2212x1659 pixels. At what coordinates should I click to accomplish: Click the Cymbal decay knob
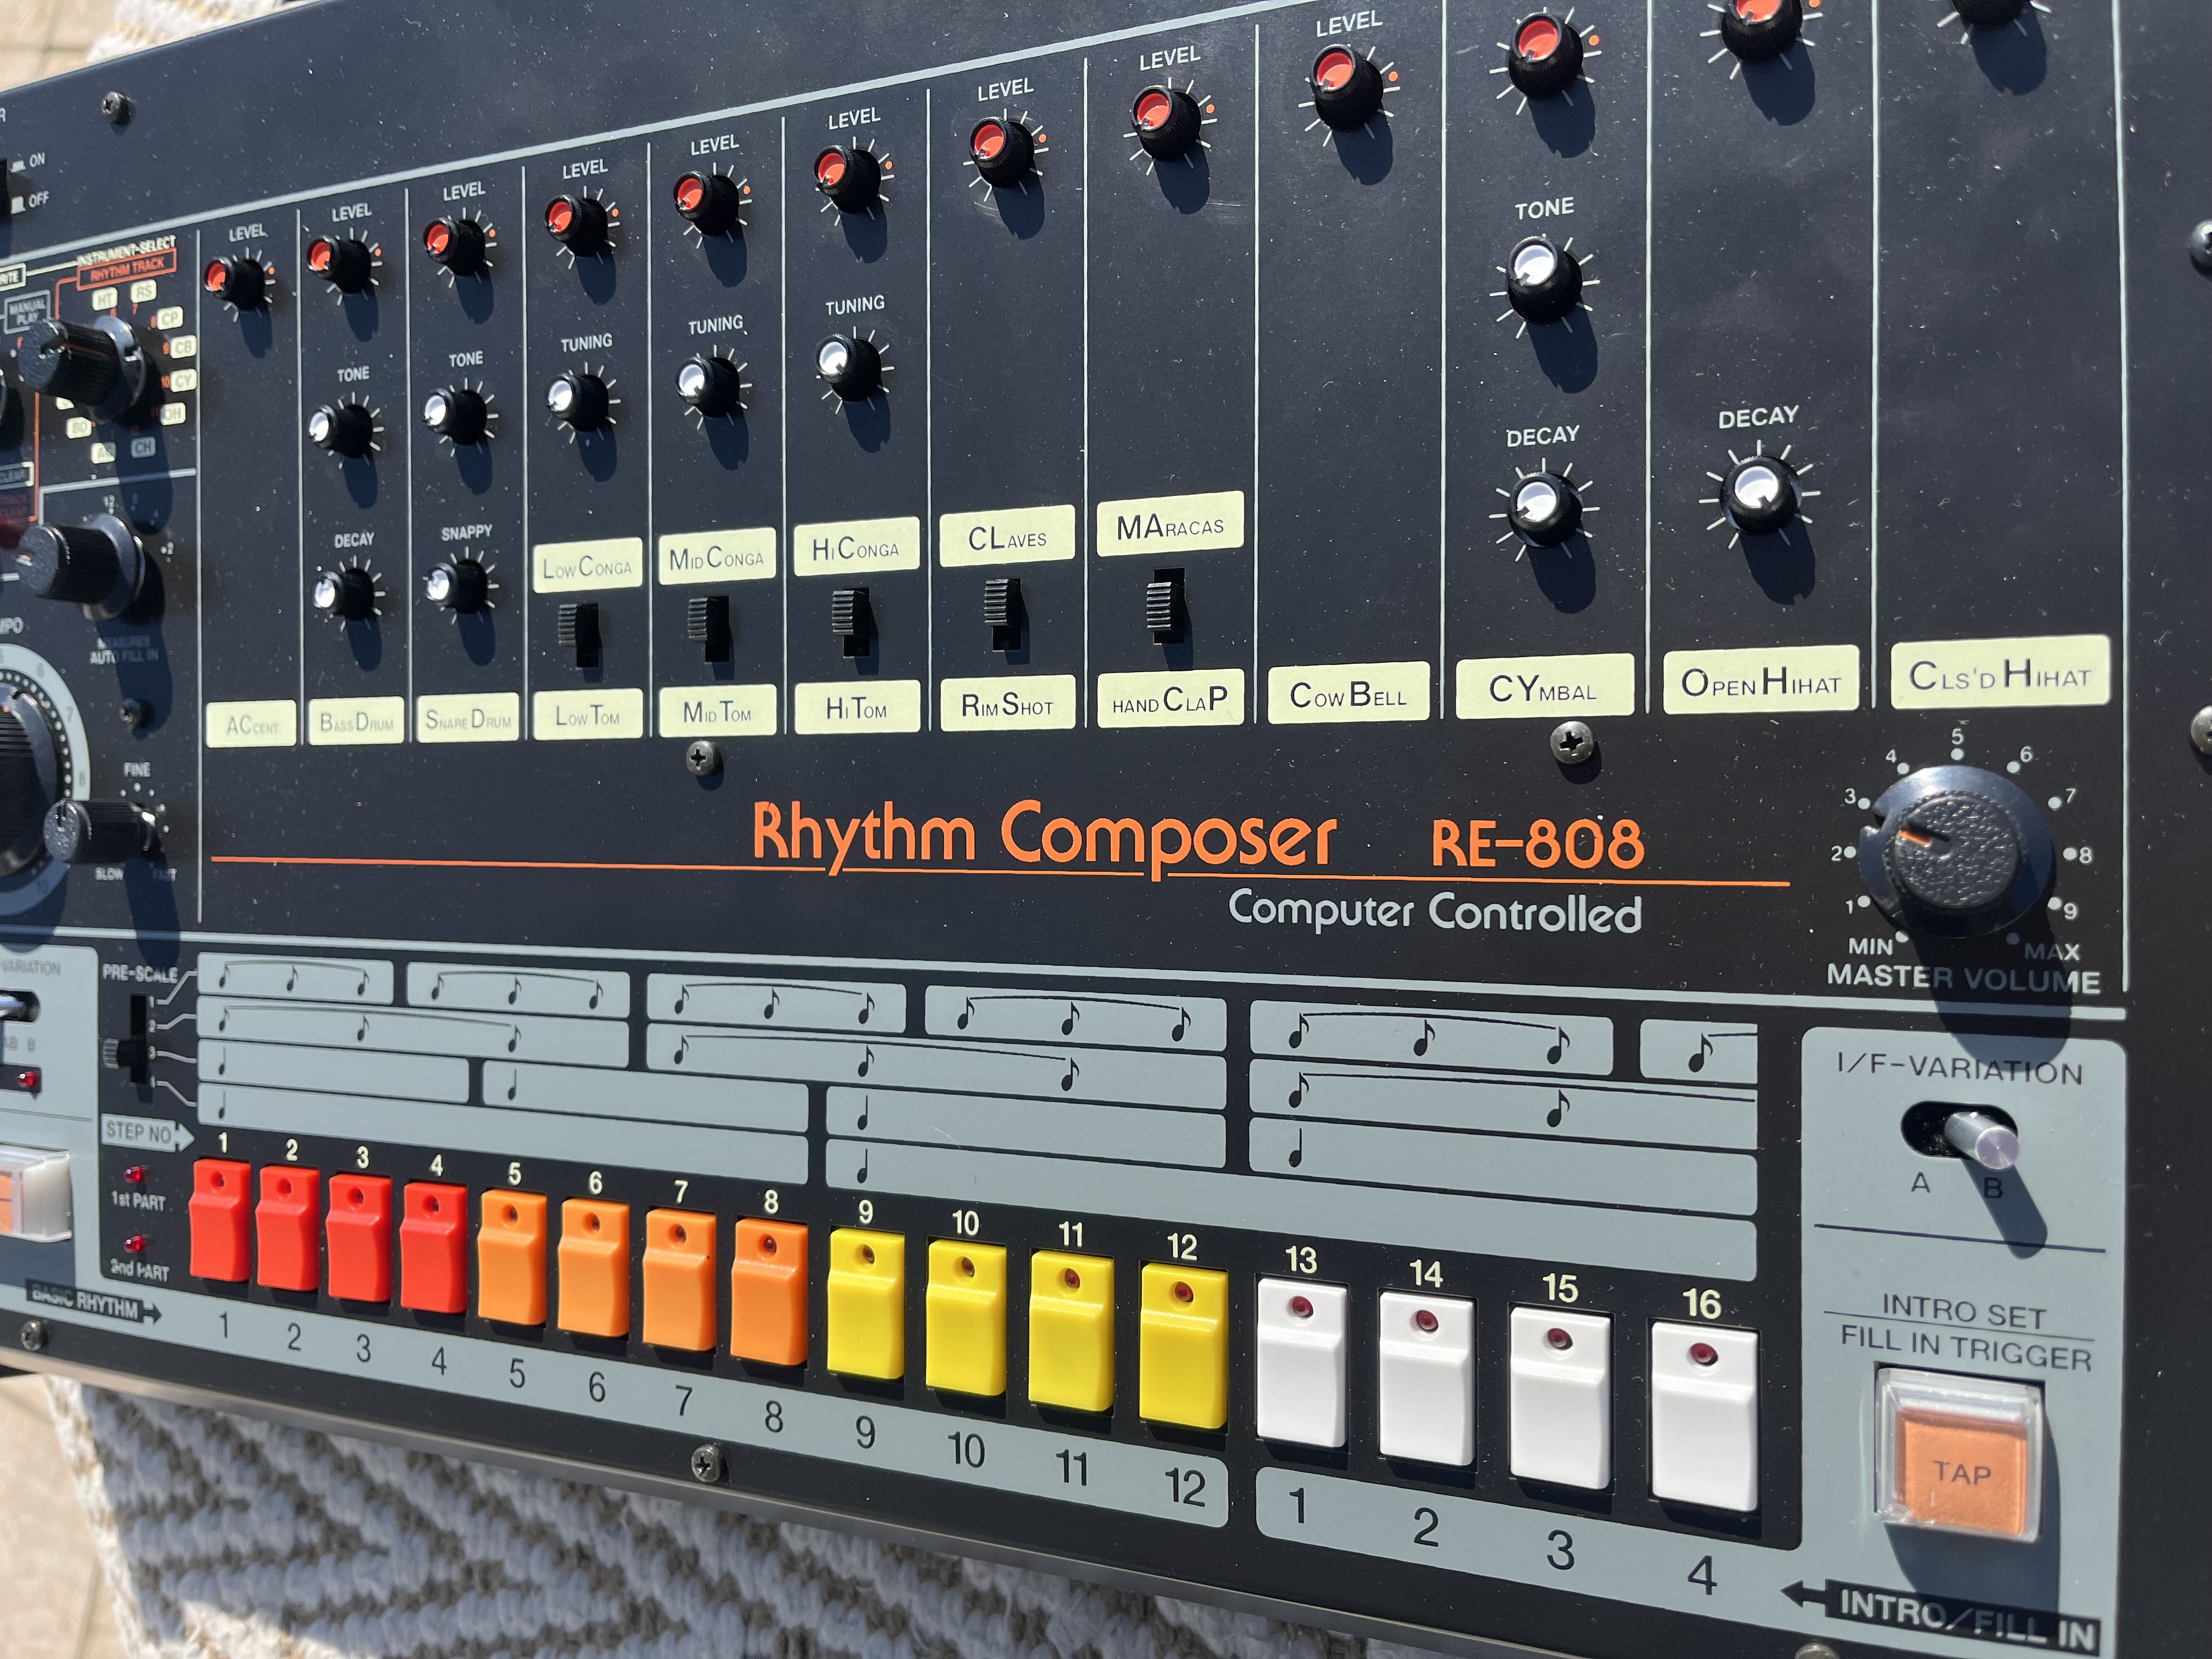point(1545,507)
